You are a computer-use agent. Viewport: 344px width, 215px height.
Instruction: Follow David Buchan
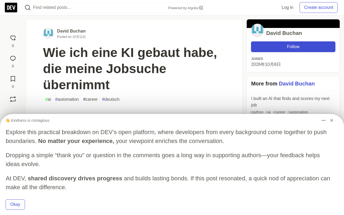293,47
